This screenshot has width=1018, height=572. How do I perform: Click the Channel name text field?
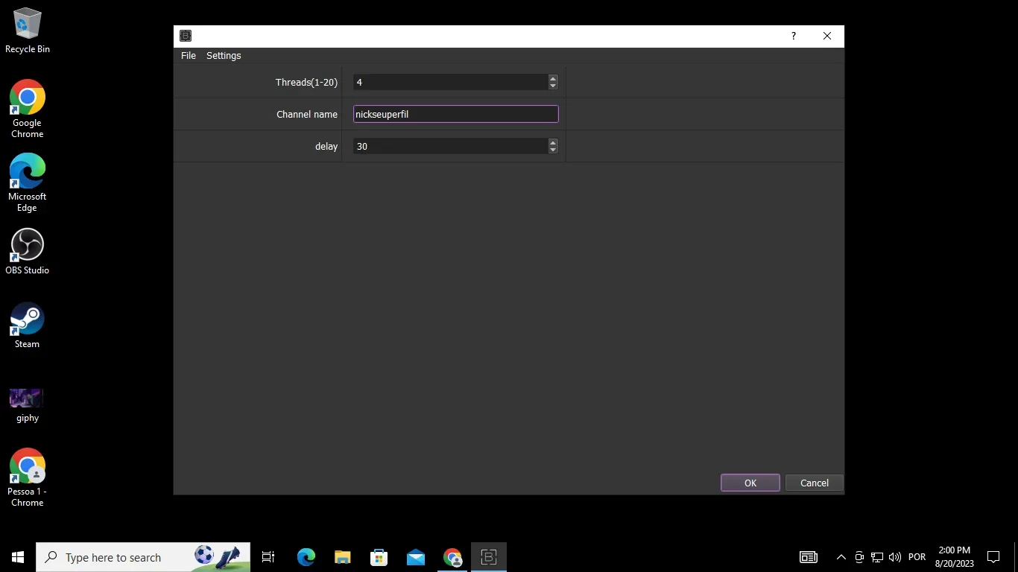[455, 114]
